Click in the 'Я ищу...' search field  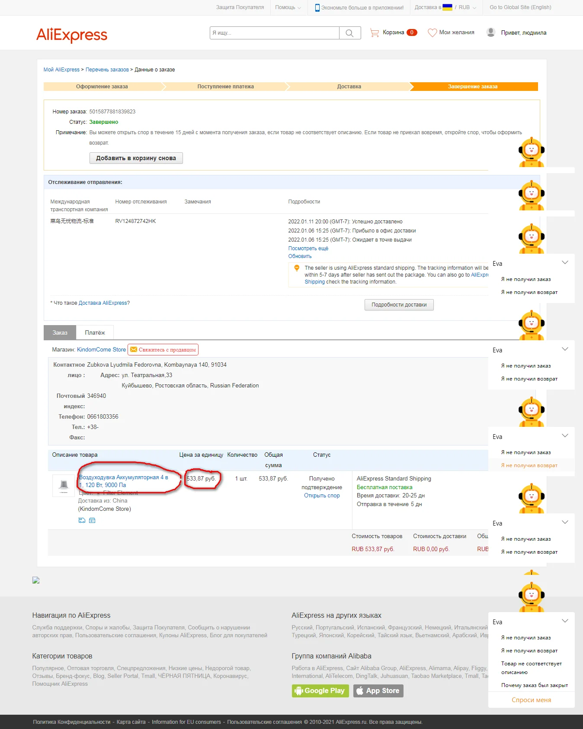pos(275,33)
